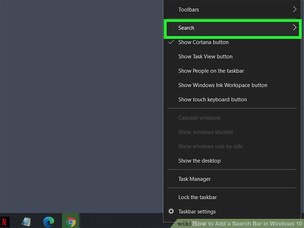This screenshot has width=304, height=228.
Task: Open Microsoft Edge from the taskbar
Action: point(49,222)
